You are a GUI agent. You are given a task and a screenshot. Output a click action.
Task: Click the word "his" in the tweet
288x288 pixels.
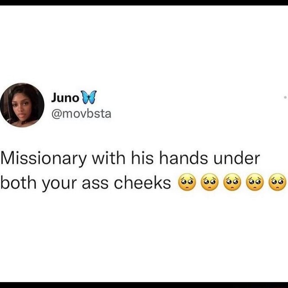tap(142, 157)
